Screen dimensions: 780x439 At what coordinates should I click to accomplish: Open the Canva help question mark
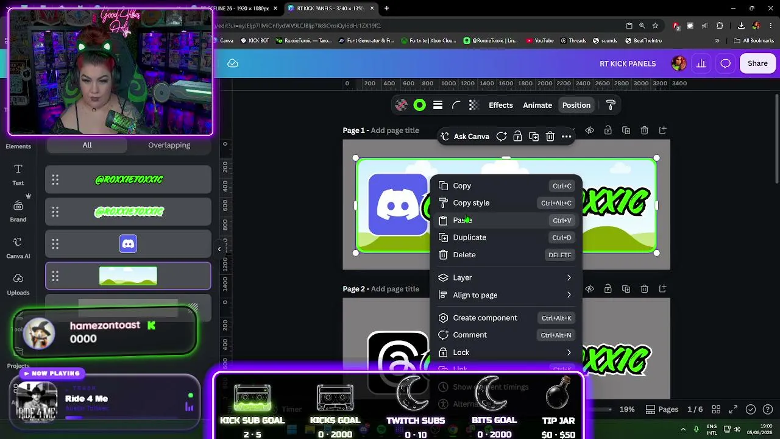tap(769, 409)
